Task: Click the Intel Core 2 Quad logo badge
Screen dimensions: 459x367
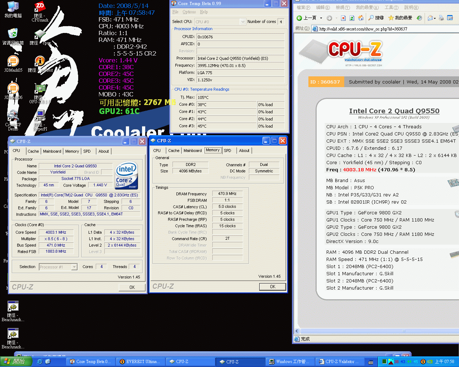Action: (x=126, y=176)
